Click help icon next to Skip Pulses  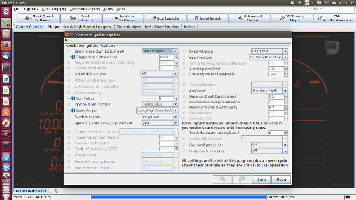(x=73, y=98)
